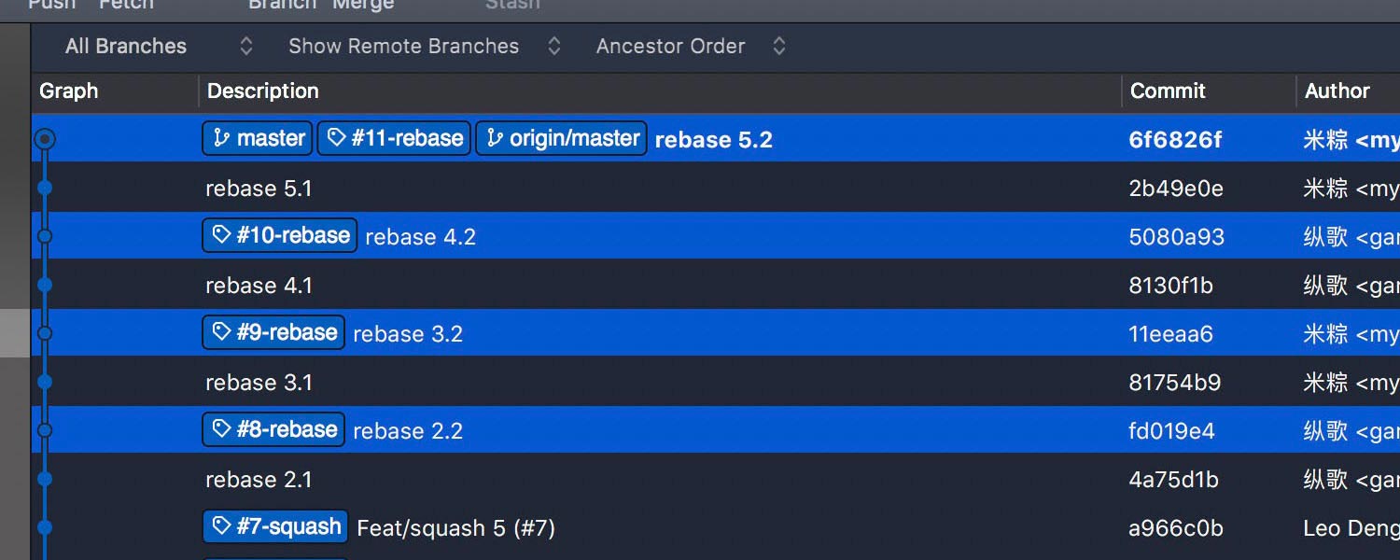Click commit hash 2b49e0e
Screen dimensions: 1400x560
(x=1176, y=189)
